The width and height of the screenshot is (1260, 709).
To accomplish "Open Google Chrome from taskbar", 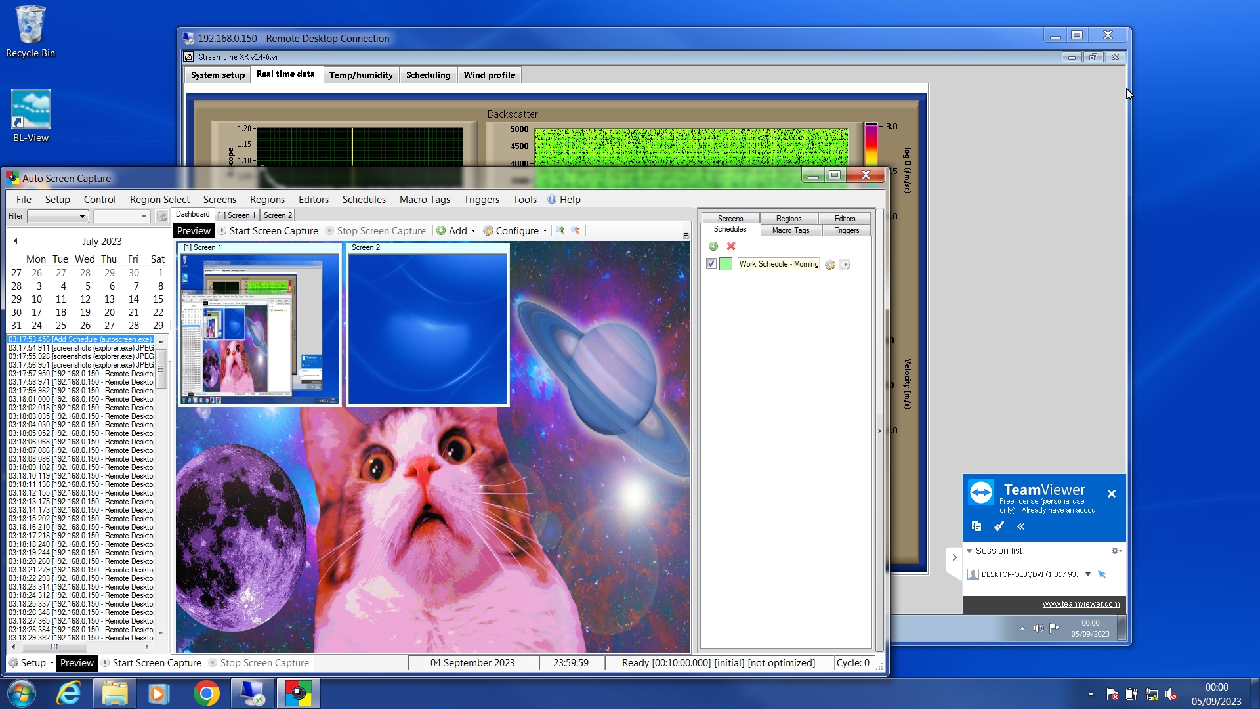I will point(206,694).
